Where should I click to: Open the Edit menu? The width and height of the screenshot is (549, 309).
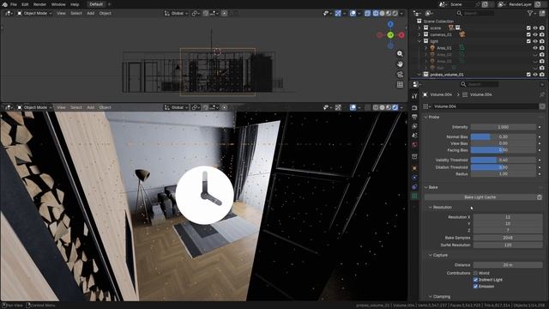coord(25,4)
